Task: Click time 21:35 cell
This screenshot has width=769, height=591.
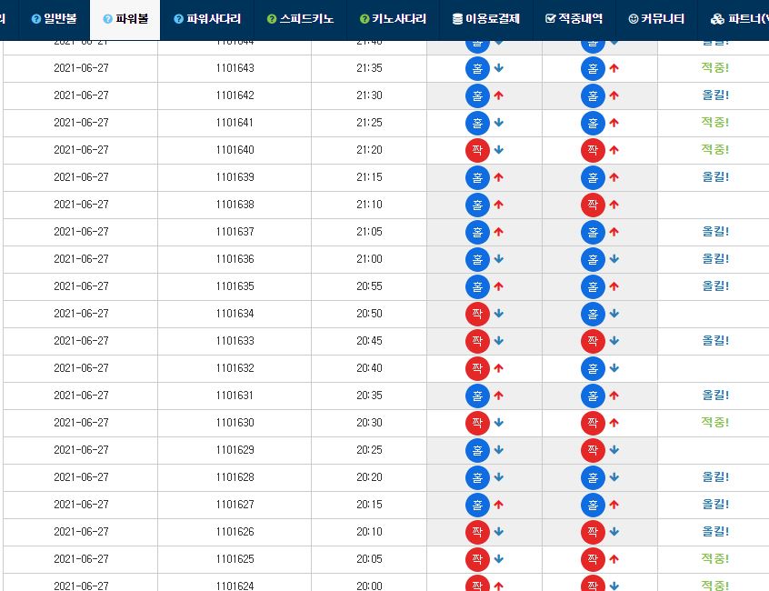Action: click(369, 68)
